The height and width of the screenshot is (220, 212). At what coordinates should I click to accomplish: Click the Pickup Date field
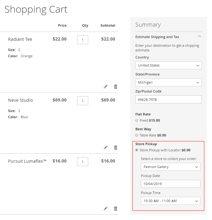pyautogui.click(x=171, y=184)
